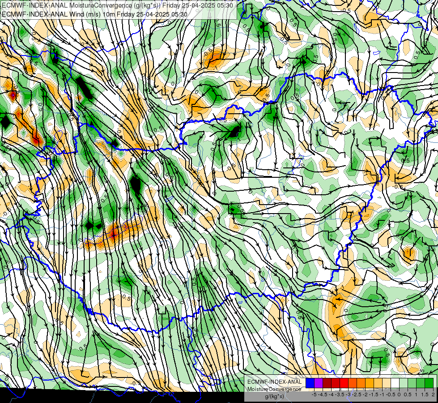This screenshot has width=438, height=403.
Task: Click the blue swatch in the legend
Action: (x=310, y=383)
